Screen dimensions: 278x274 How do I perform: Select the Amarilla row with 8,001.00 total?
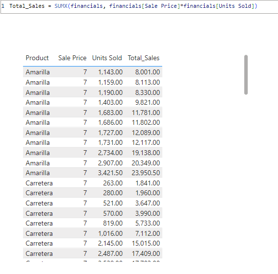point(92,72)
